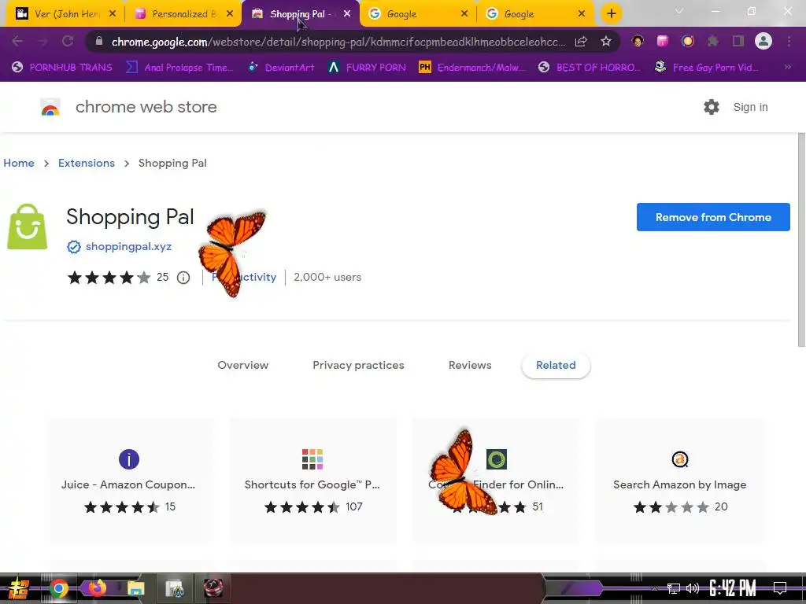Launch Firefox from the taskbar
This screenshot has height=604, width=806.
(x=97, y=588)
